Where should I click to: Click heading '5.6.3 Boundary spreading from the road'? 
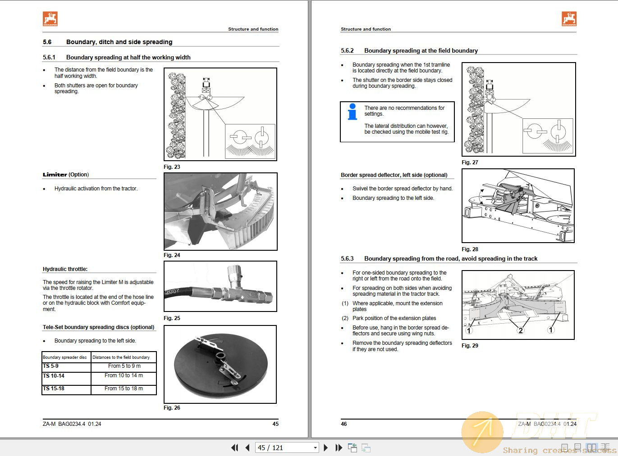point(439,258)
